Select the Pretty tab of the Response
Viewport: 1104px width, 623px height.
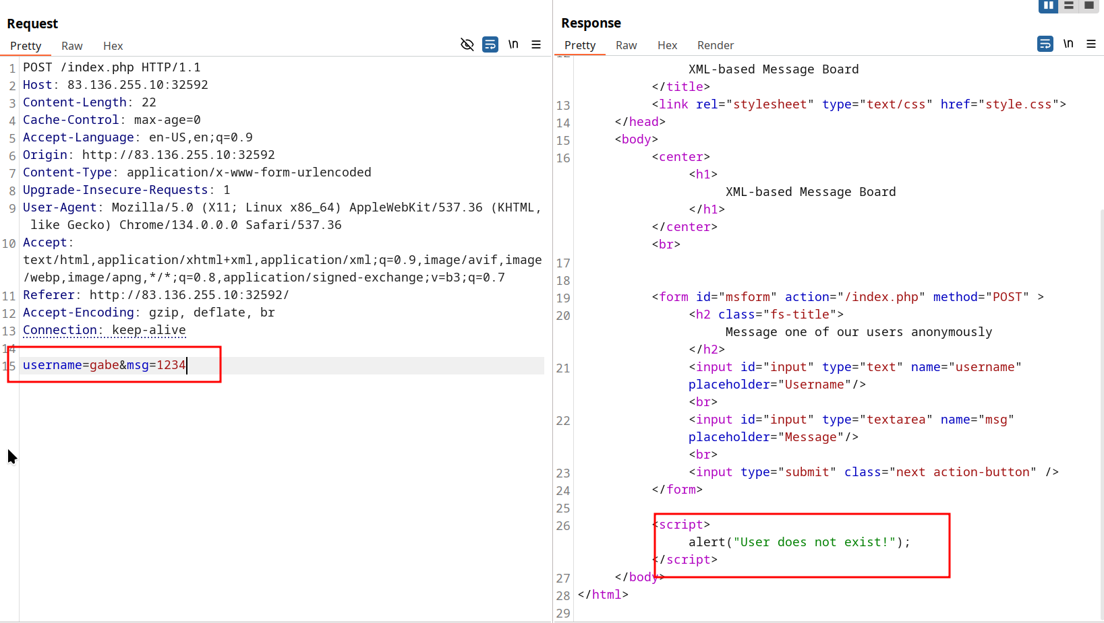[580, 45]
